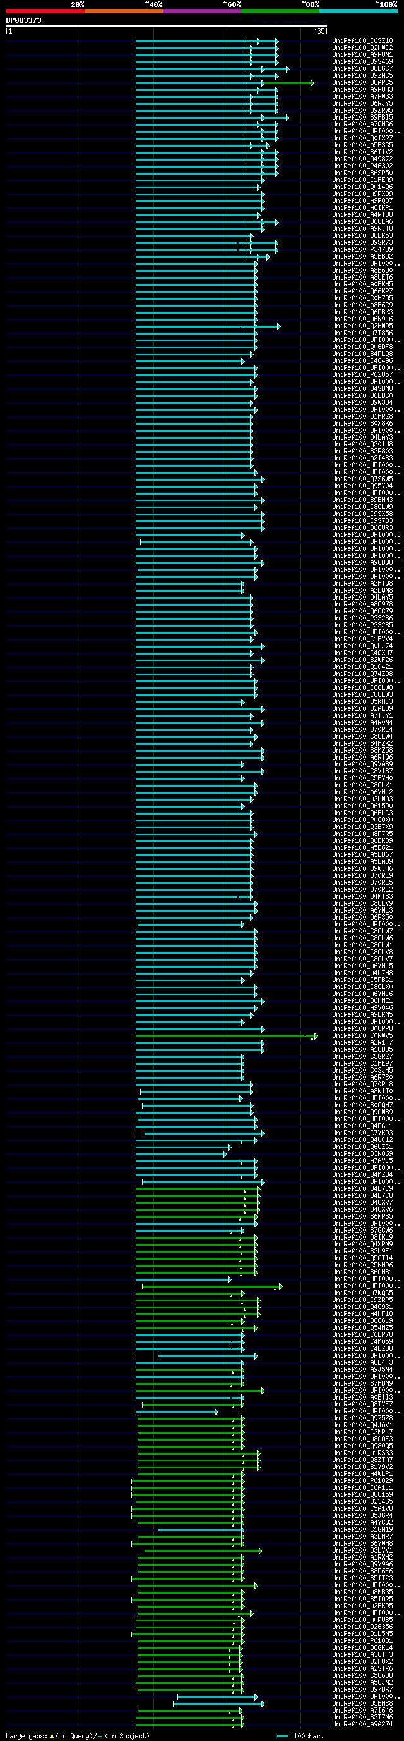Image resolution: width=404 pixels, height=1741 pixels.
Task: Open hit UniRef100_A9RXD9
Action: [362, 194]
